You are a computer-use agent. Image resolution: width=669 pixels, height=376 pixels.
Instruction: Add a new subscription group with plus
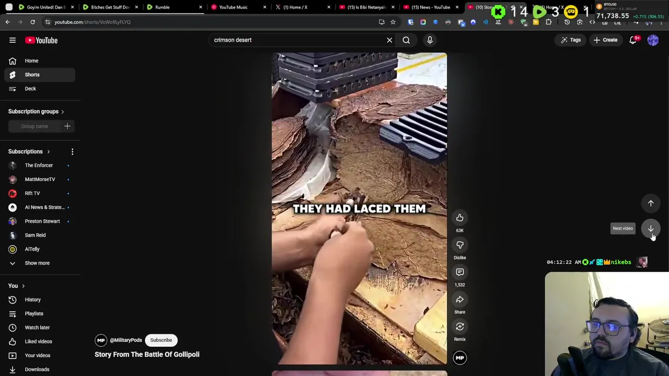pos(67,126)
